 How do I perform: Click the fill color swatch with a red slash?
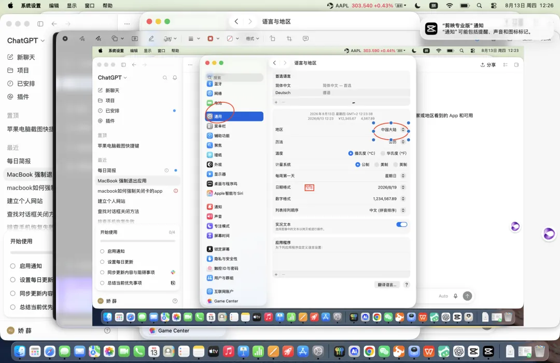(230, 38)
